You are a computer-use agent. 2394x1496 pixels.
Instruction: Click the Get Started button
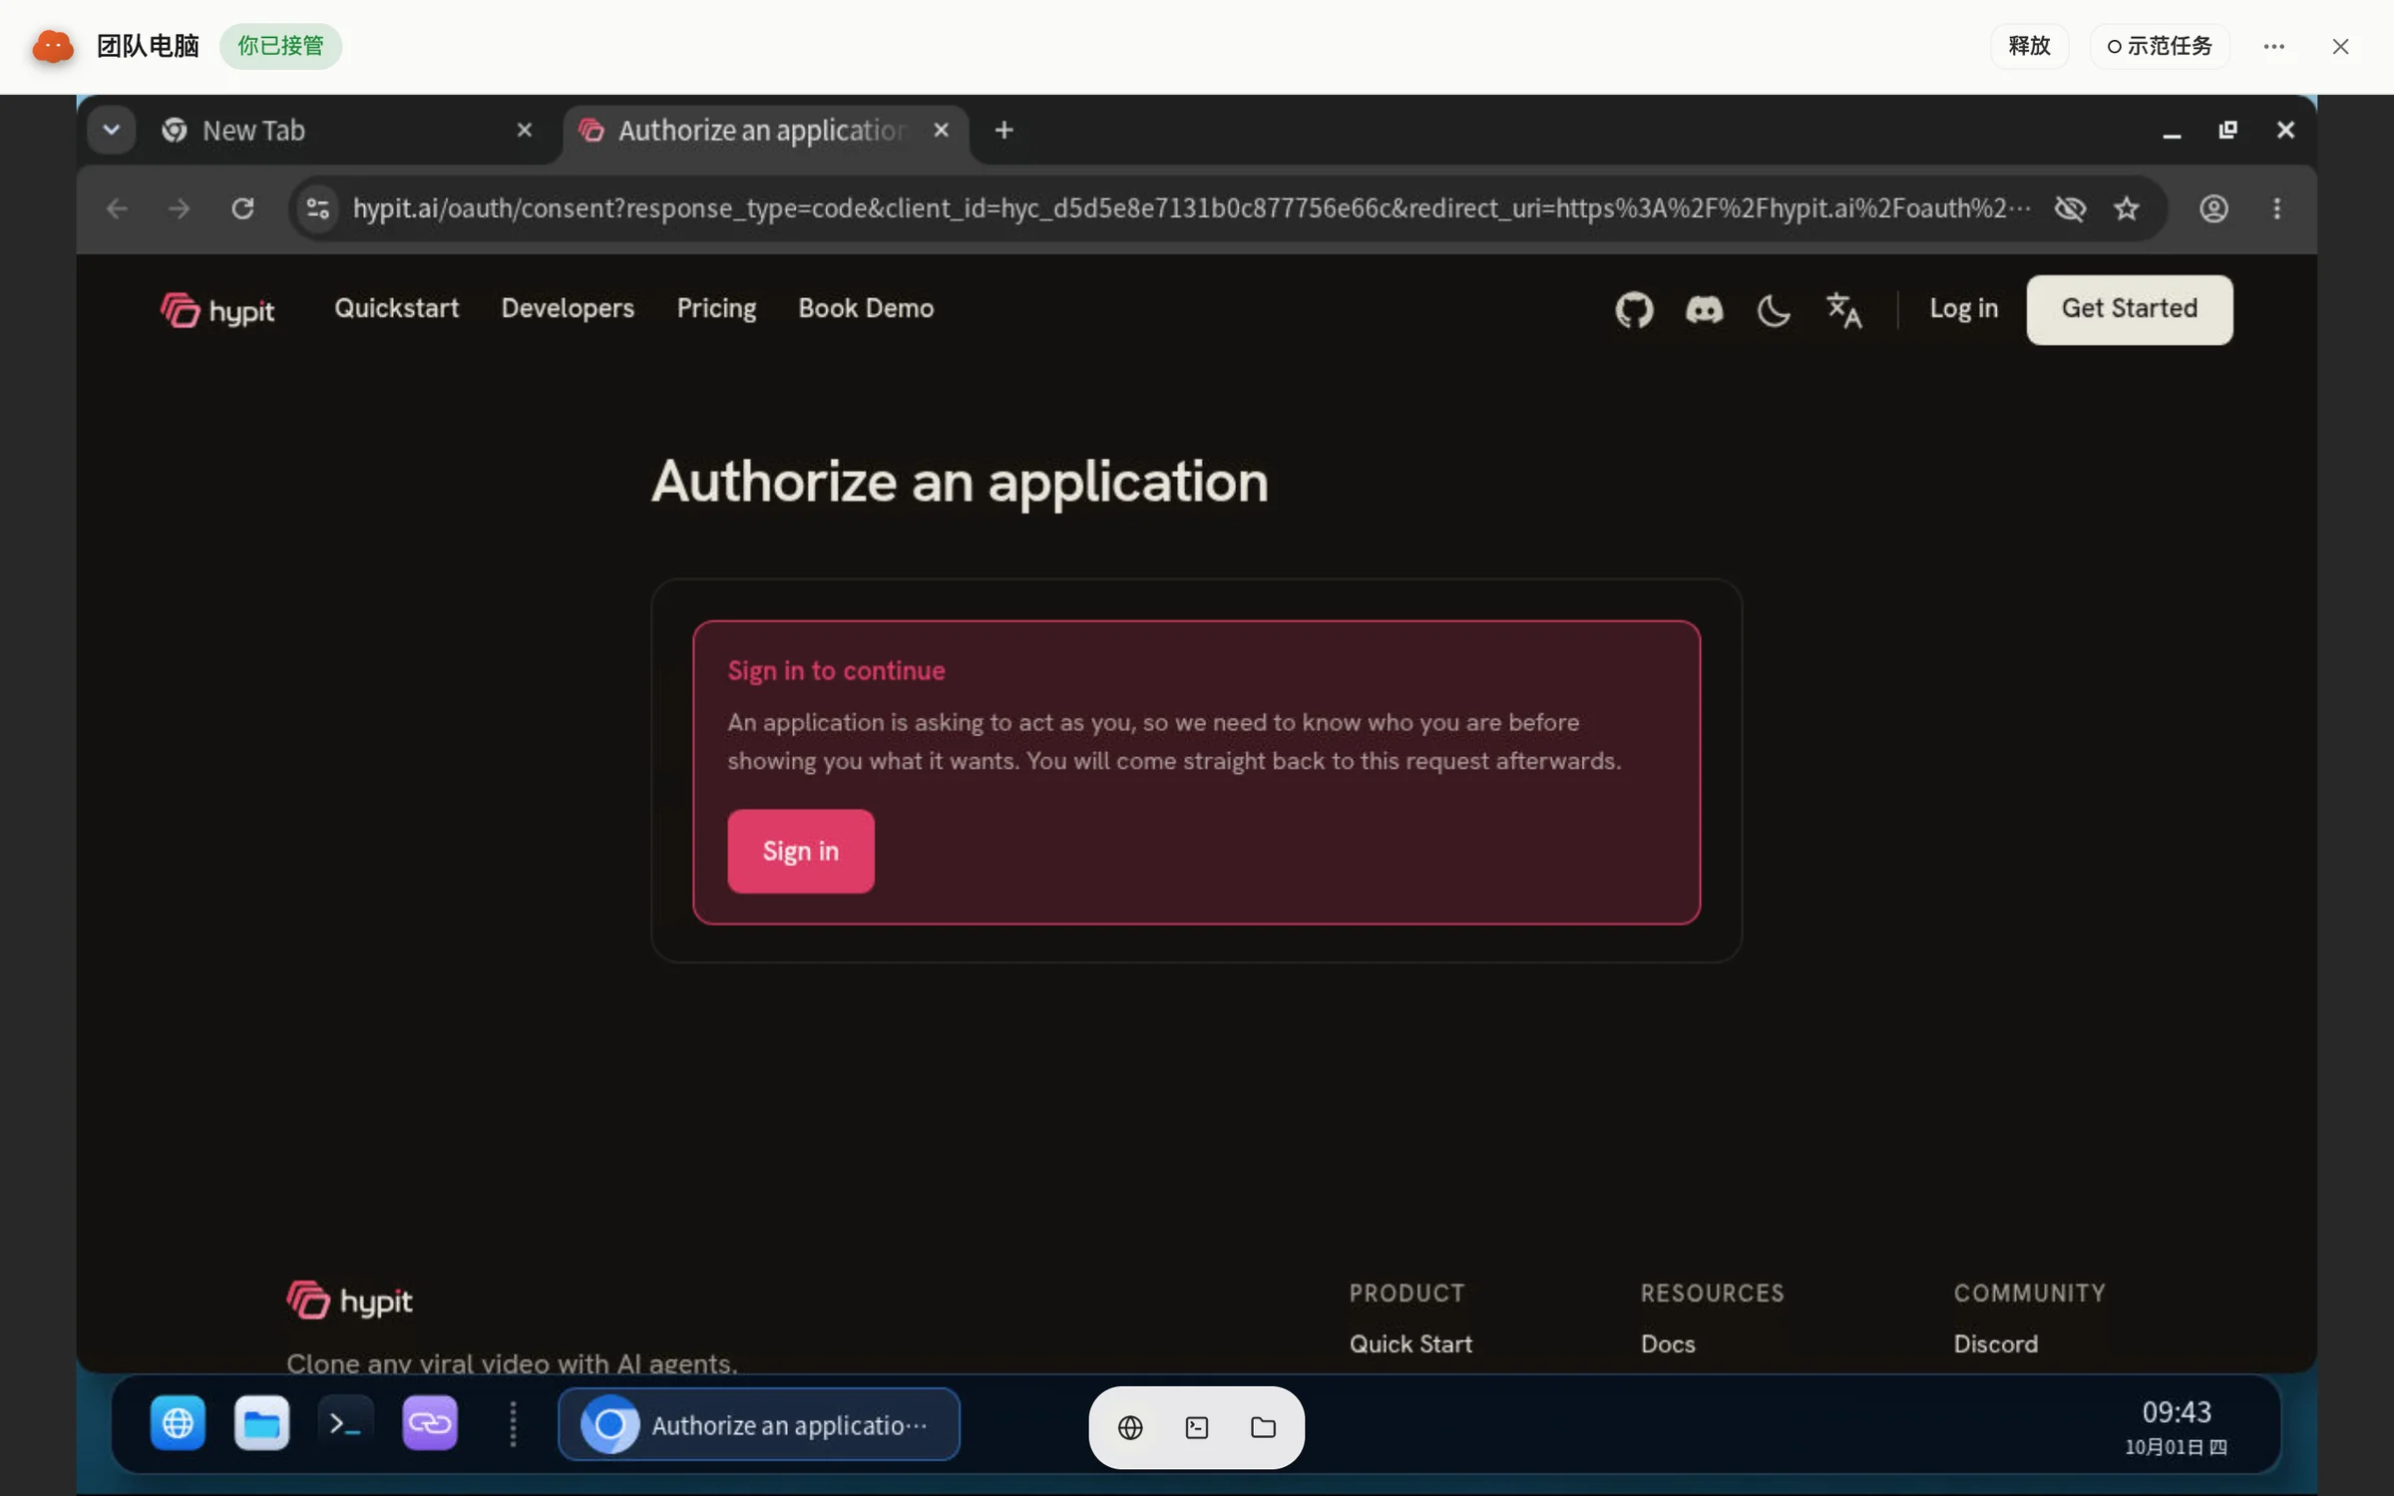[2129, 309]
